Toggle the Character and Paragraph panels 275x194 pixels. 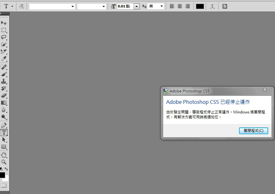(225, 6)
